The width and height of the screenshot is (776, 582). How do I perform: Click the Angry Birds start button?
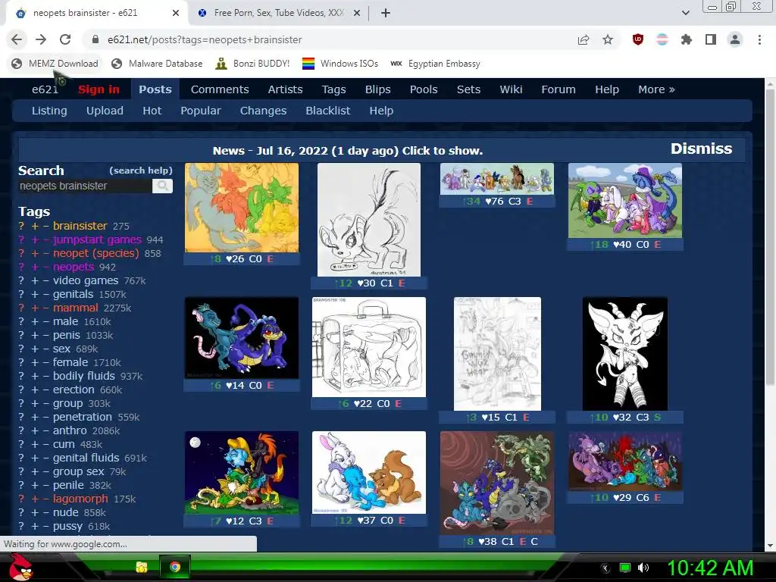tap(20, 567)
